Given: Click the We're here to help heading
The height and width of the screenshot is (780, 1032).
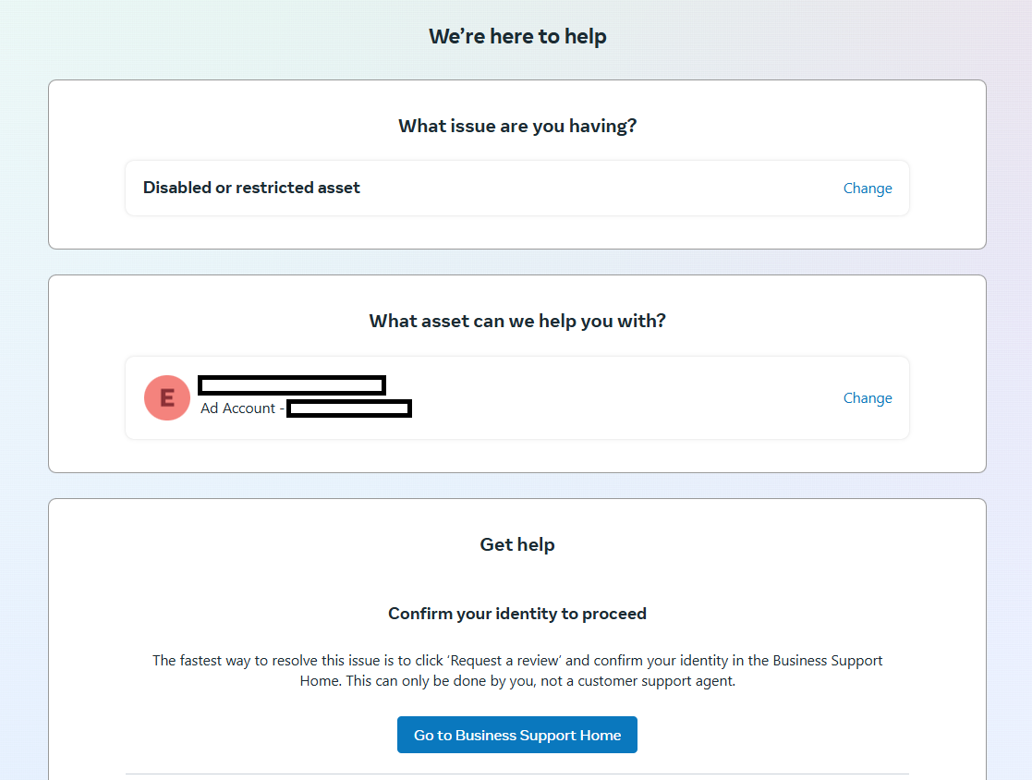Looking at the screenshot, I should pyautogui.click(x=517, y=36).
